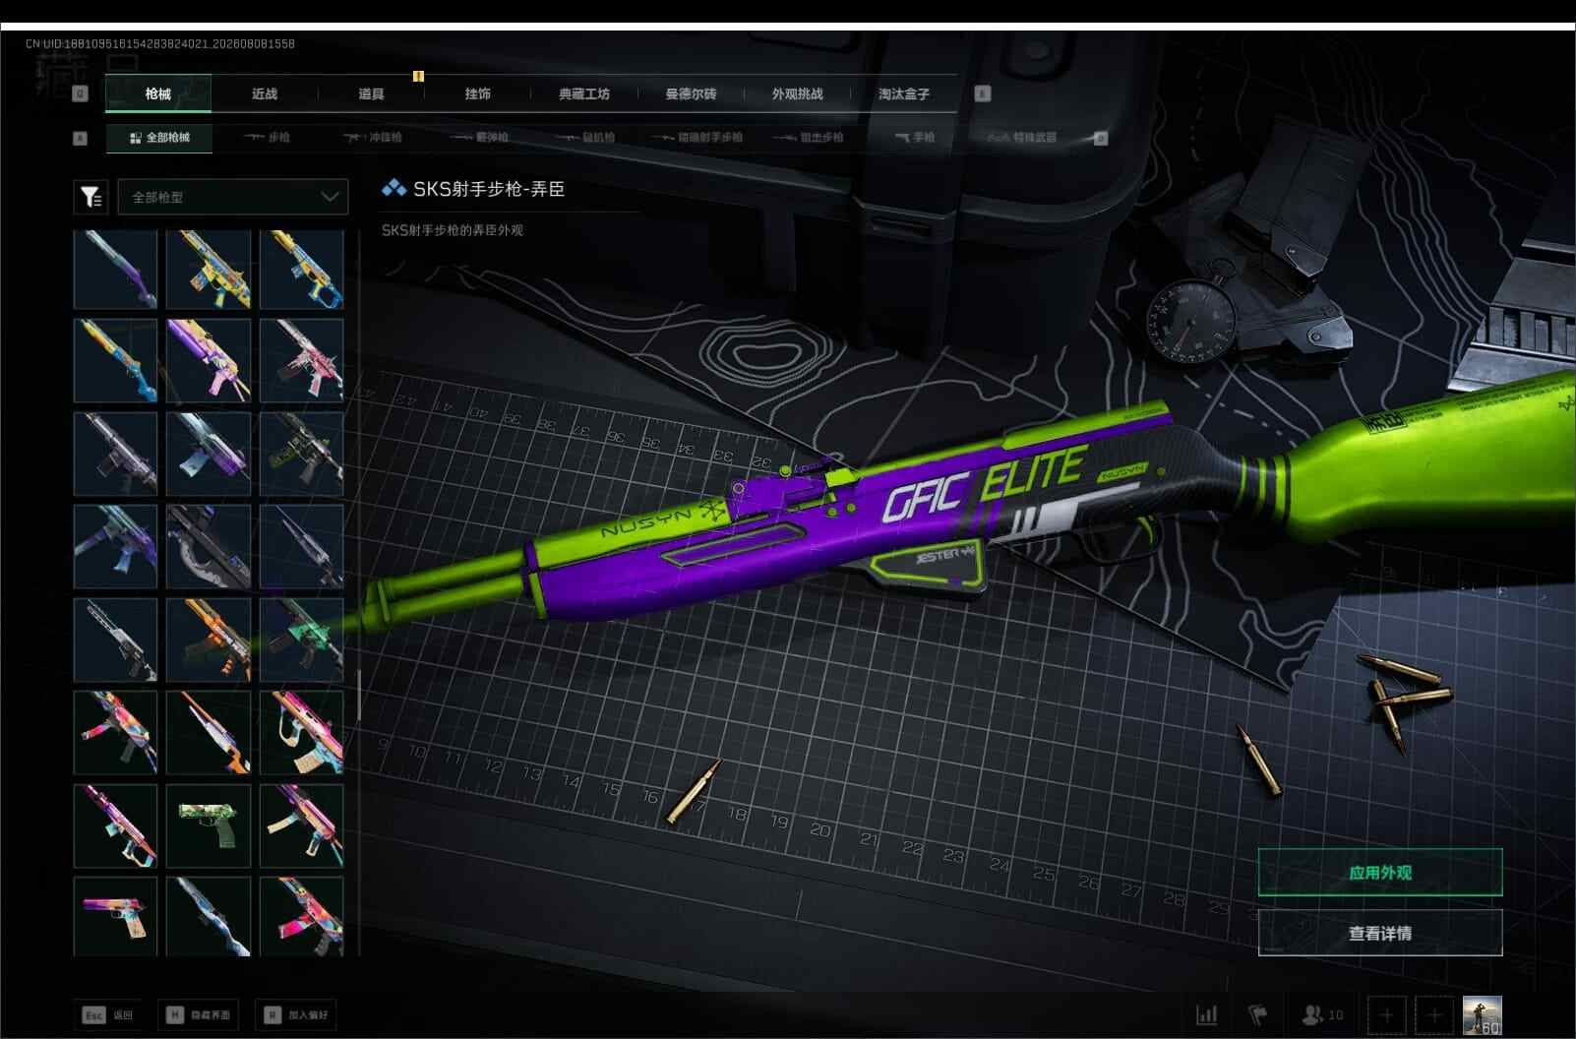Image resolution: width=1576 pixels, height=1039 pixels.
Task: Click the second empty squad plus slot
Action: 1434,1014
